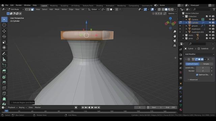The height and width of the screenshot is (121, 216).
Task: Select the Annotate tool
Action: point(4,54)
